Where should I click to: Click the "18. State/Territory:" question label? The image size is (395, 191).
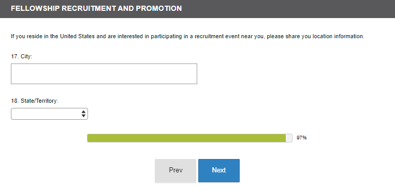(35, 101)
